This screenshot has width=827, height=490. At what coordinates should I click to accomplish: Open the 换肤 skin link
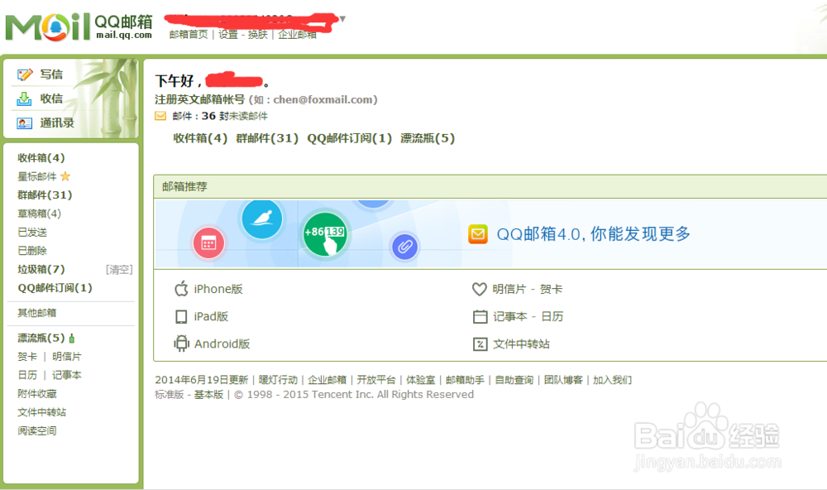[258, 34]
